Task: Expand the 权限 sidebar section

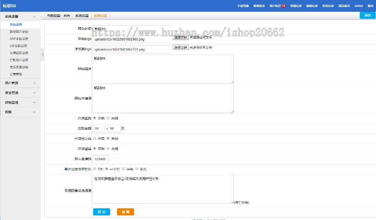Action: pyautogui.click(x=20, y=112)
